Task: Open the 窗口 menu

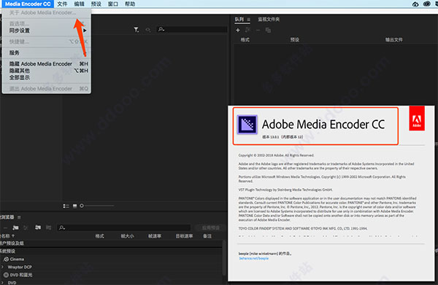Action: pyautogui.click(x=113, y=4)
